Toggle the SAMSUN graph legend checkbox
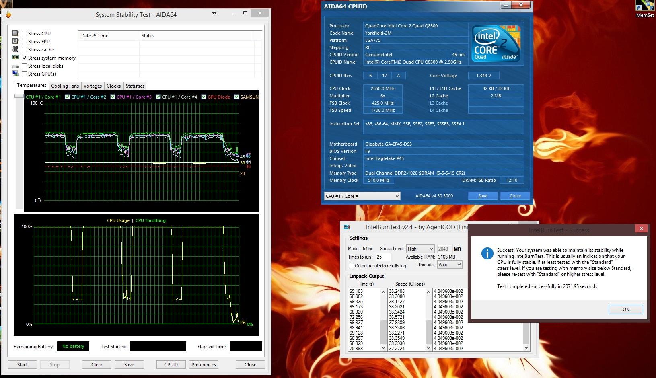The width and height of the screenshot is (656, 378). pos(237,97)
